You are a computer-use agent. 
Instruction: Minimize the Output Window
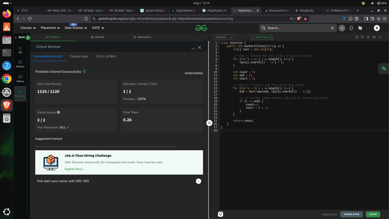click(193, 48)
